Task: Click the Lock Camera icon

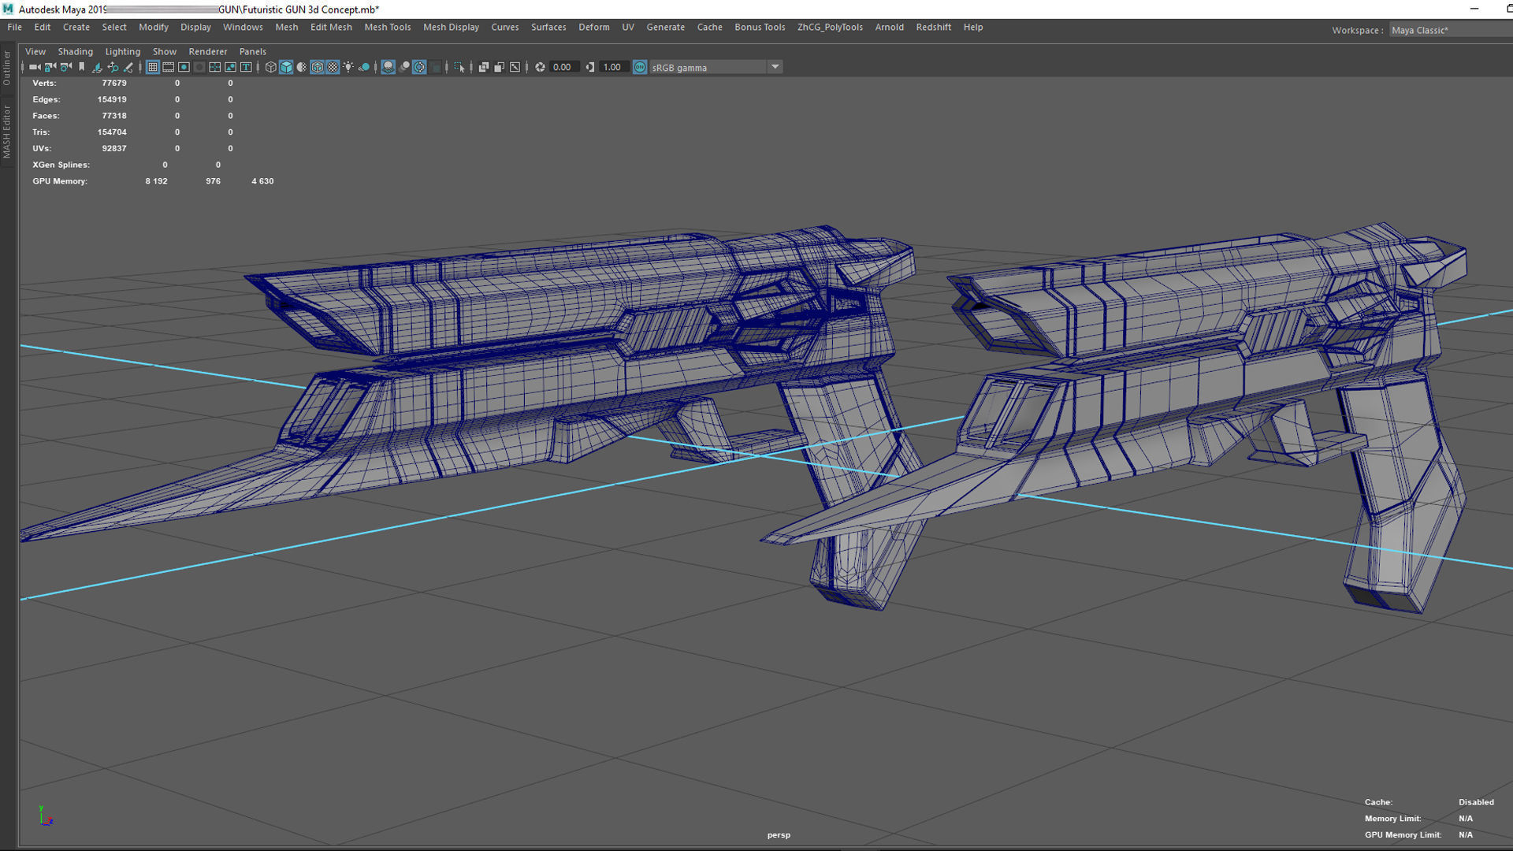Action: 50,67
